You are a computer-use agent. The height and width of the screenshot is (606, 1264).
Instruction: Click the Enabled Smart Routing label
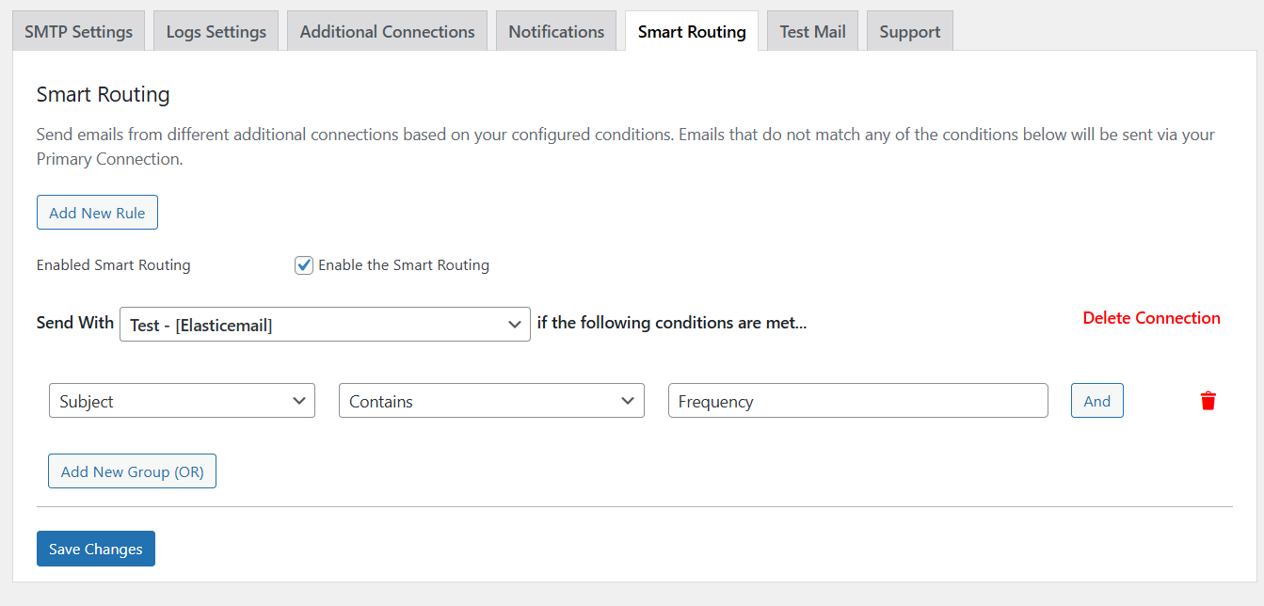113,264
